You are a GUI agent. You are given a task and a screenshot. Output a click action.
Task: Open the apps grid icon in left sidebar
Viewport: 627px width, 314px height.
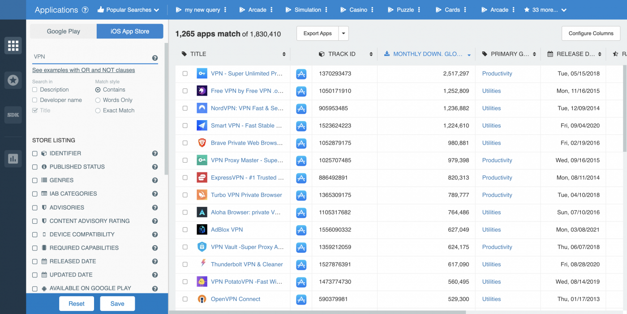pos(13,45)
